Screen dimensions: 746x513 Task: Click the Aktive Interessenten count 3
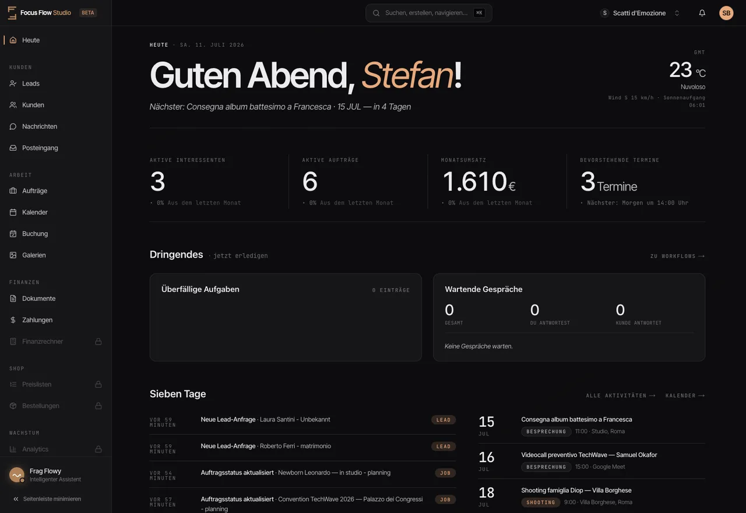click(x=157, y=181)
